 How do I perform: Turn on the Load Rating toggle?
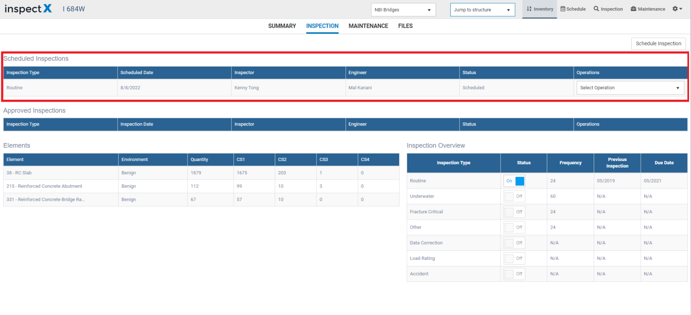(x=514, y=258)
